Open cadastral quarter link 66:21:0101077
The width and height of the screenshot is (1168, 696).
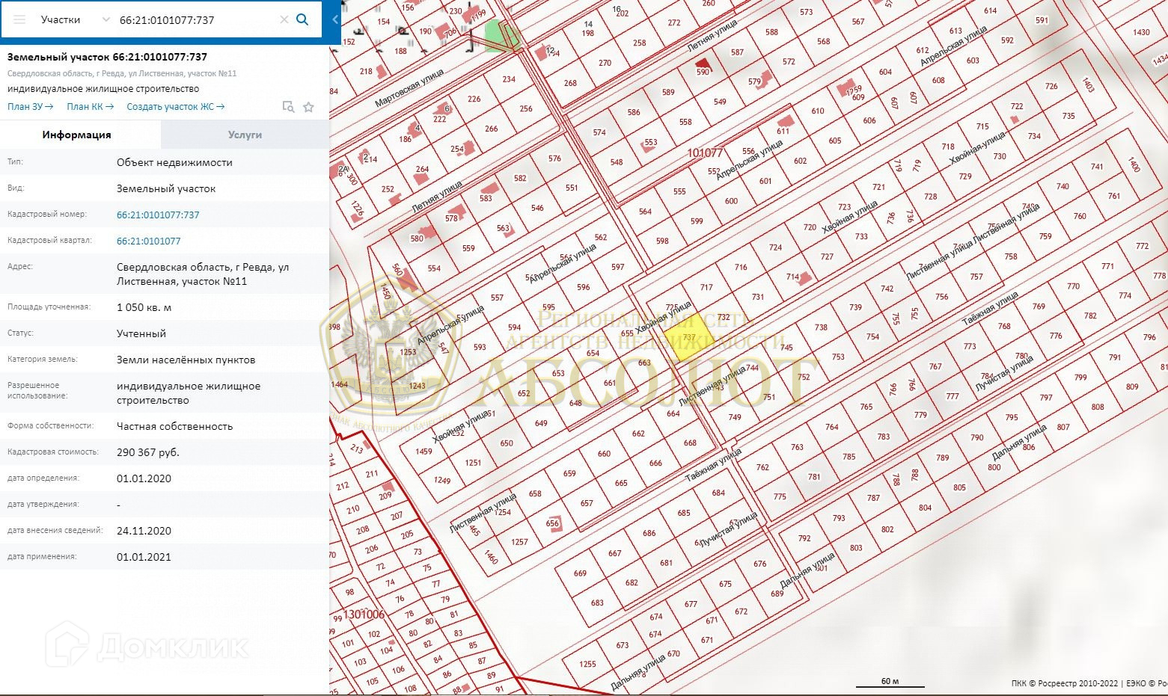click(149, 241)
